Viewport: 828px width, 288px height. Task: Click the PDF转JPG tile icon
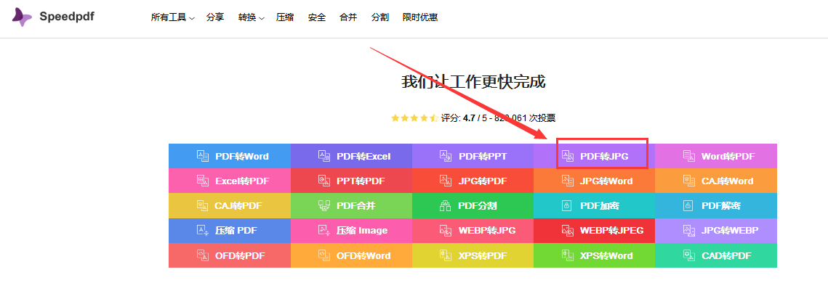point(567,156)
